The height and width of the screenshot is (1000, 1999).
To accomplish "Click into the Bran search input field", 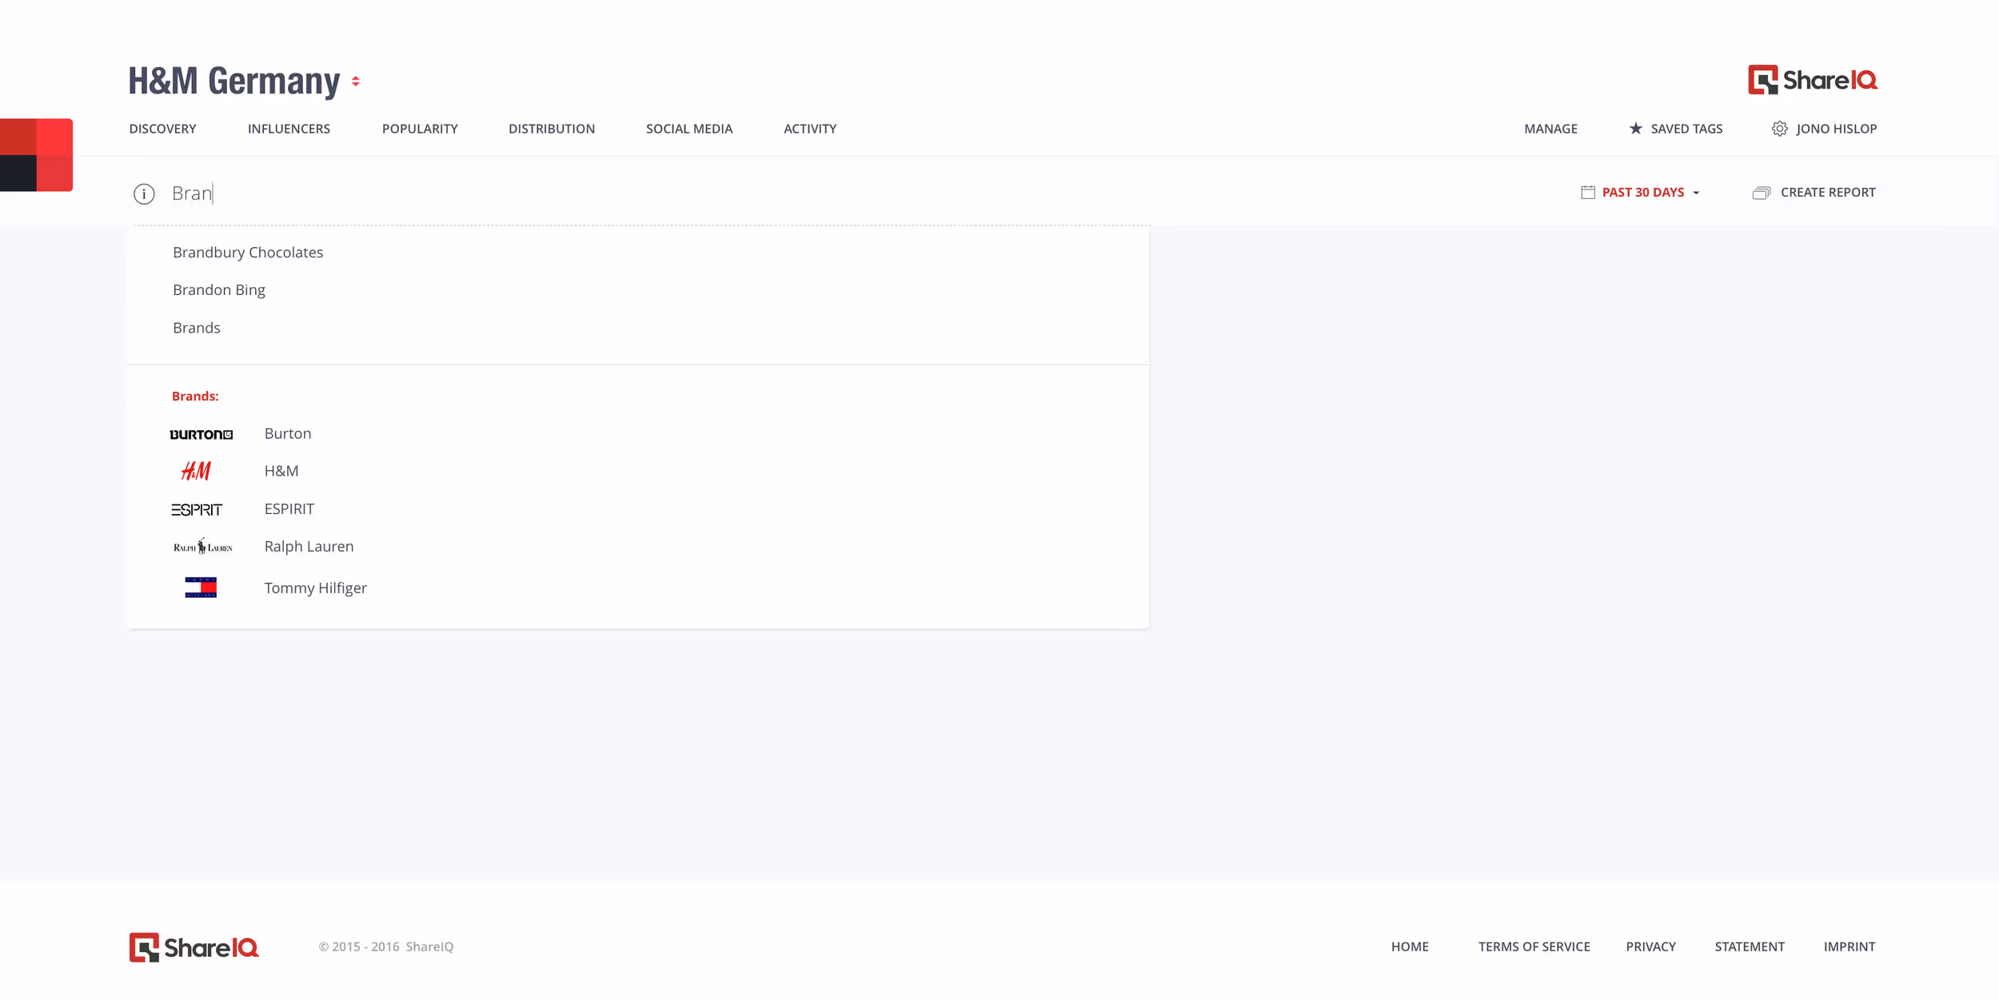I will (x=560, y=193).
